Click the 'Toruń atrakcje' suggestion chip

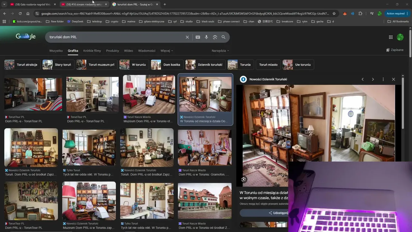point(23,64)
